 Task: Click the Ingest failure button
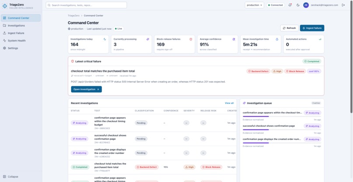click(x=312, y=28)
